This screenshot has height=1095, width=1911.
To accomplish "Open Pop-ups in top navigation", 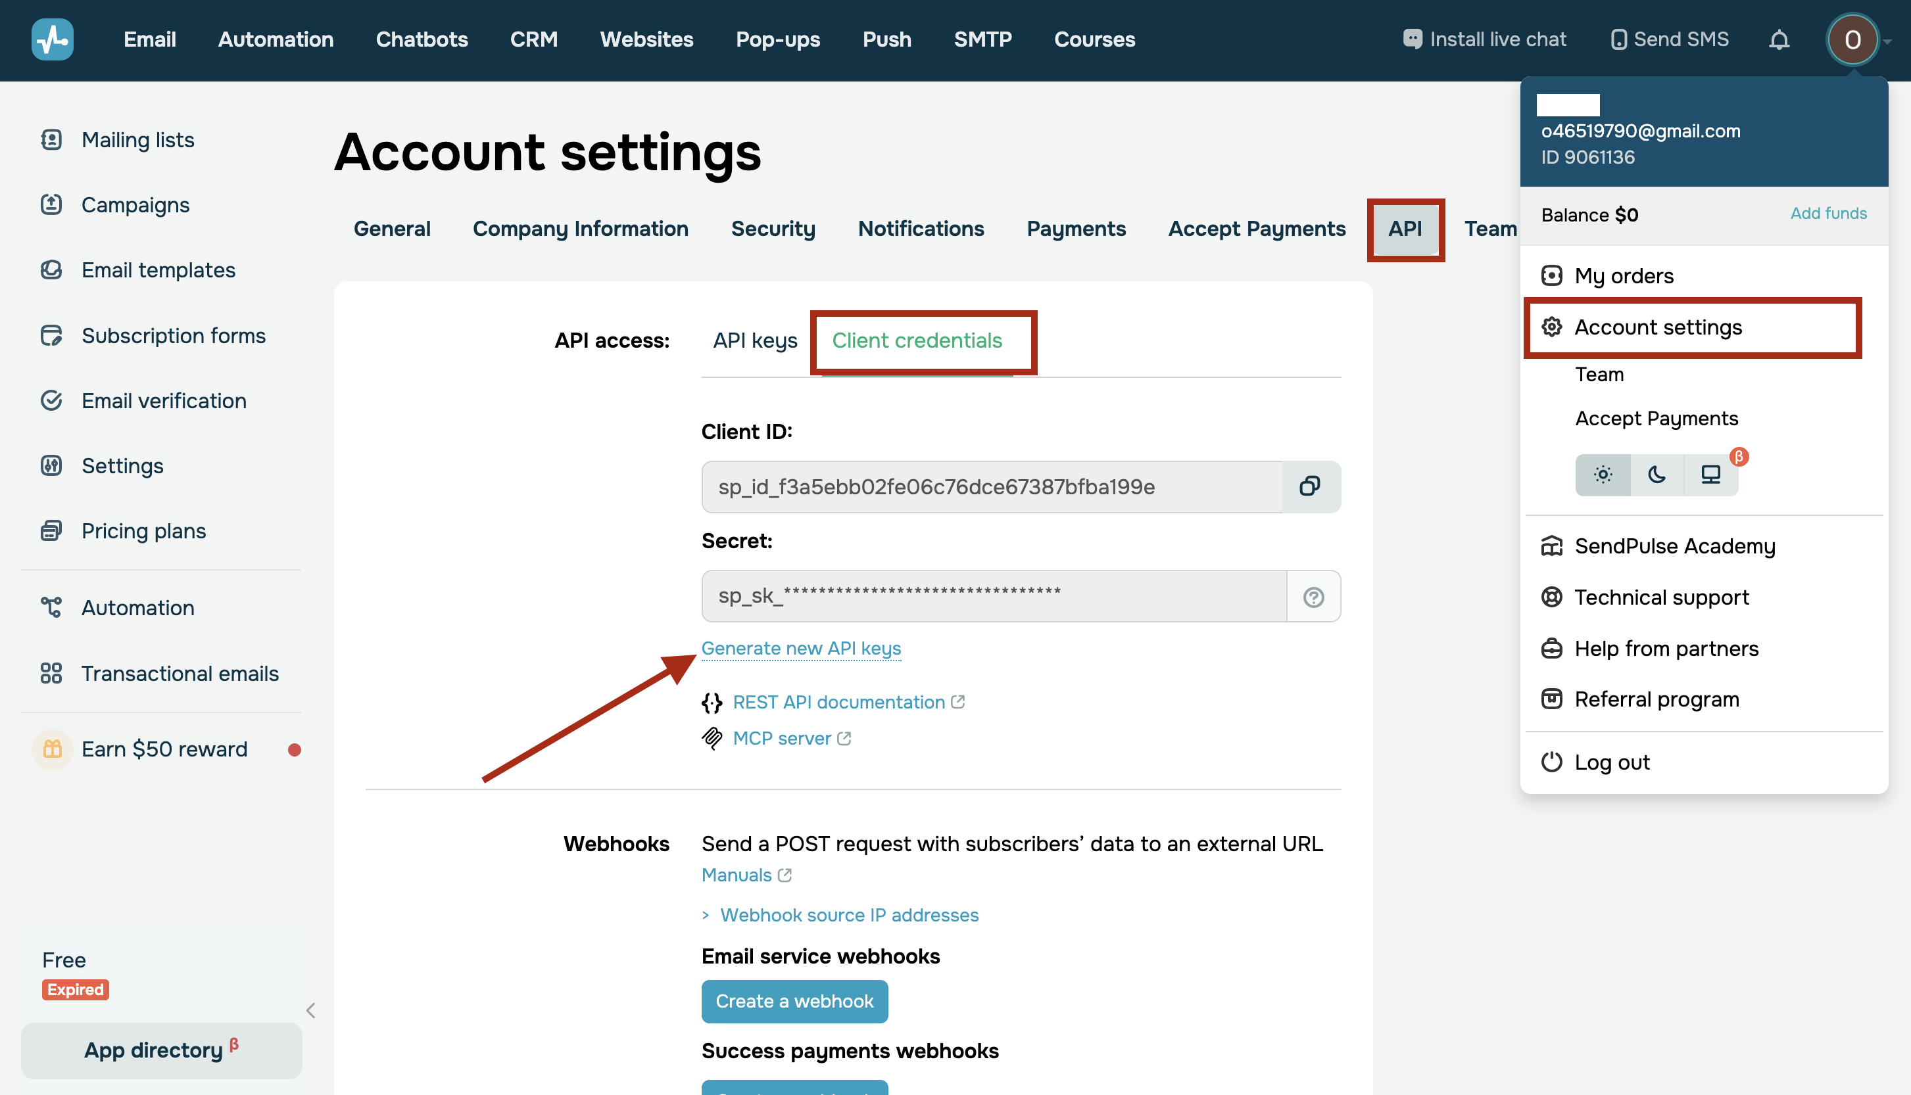I will (778, 39).
